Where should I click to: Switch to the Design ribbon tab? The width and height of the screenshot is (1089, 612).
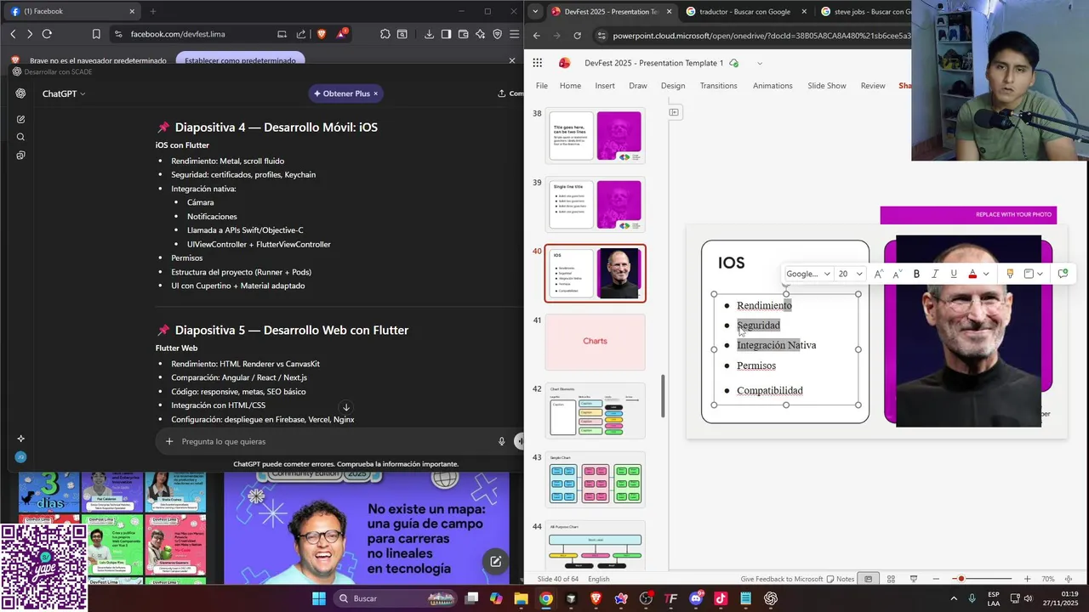click(673, 86)
